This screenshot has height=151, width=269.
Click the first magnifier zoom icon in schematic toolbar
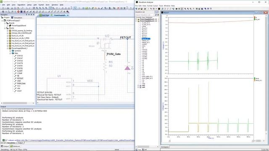click(37, 8)
